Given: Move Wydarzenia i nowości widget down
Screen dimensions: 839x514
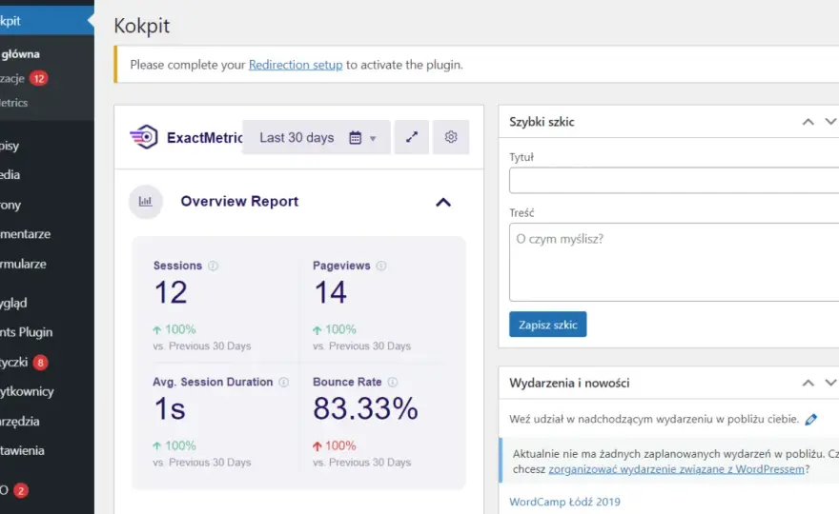Looking at the screenshot, I should coord(831,383).
